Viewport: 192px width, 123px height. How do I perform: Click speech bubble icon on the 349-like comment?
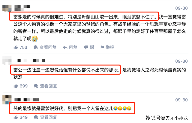[x=36, y=117]
